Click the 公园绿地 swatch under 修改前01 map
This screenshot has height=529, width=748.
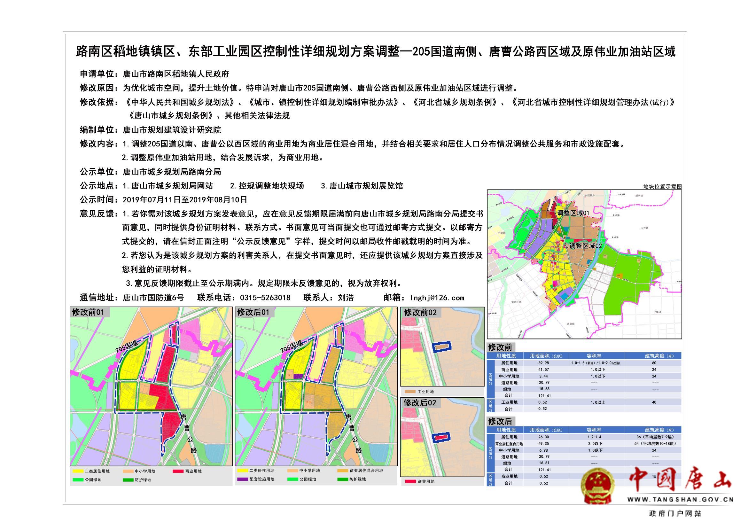pos(78,480)
